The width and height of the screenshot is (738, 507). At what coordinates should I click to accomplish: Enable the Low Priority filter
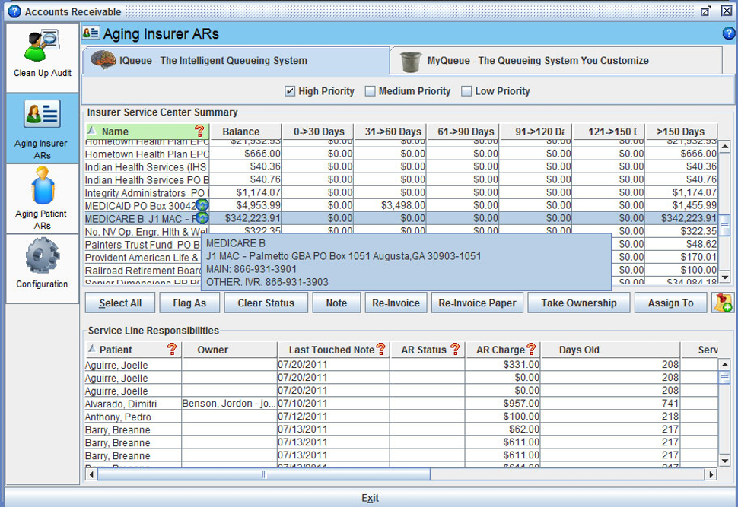click(467, 91)
